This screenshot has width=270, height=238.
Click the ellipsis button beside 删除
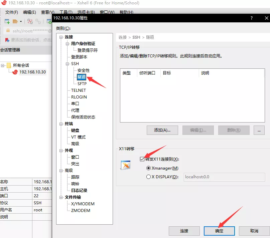click(x=259, y=130)
